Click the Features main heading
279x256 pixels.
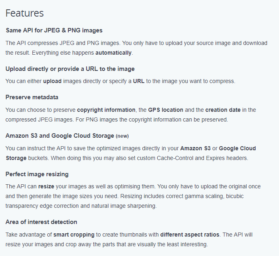[25, 13]
